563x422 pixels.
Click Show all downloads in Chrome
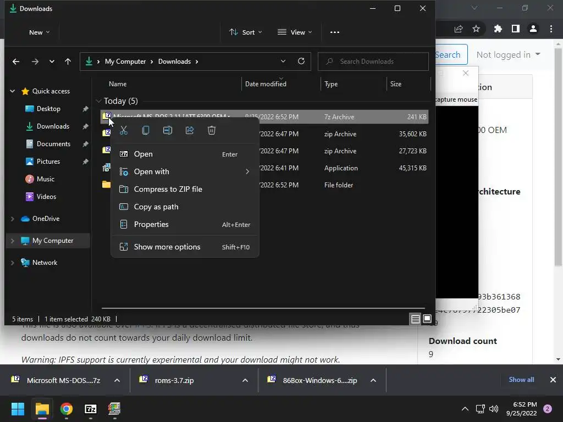pyautogui.click(x=521, y=380)
